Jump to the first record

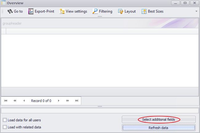[6, 101]
